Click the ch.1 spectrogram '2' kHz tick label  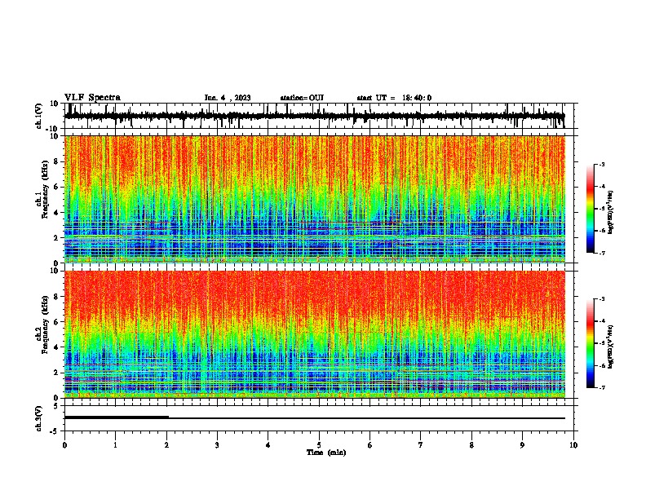pyautogui.click(x=56, y=238)
